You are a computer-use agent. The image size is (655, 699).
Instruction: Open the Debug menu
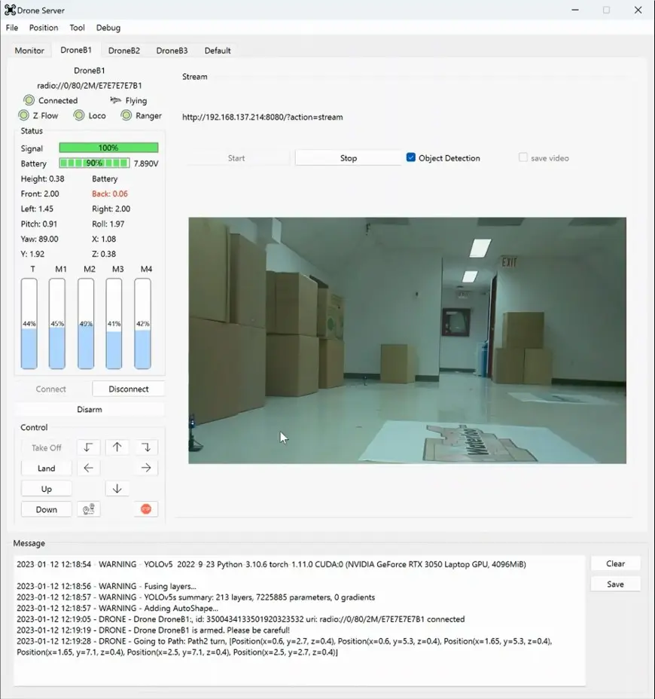click(x=108, y=27)
